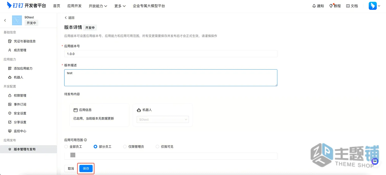The width and height of the screenshot is (386, 175).
Task: Click the event subscription feed icon
Action: pyautogui.click(x=10, y=104)
